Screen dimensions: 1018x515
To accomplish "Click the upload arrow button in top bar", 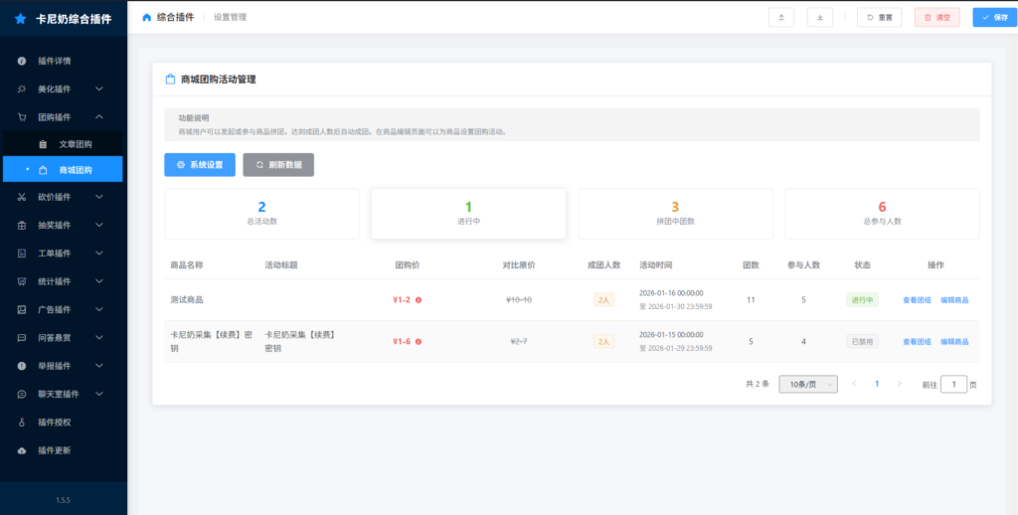I will click(x=781, y=18).
